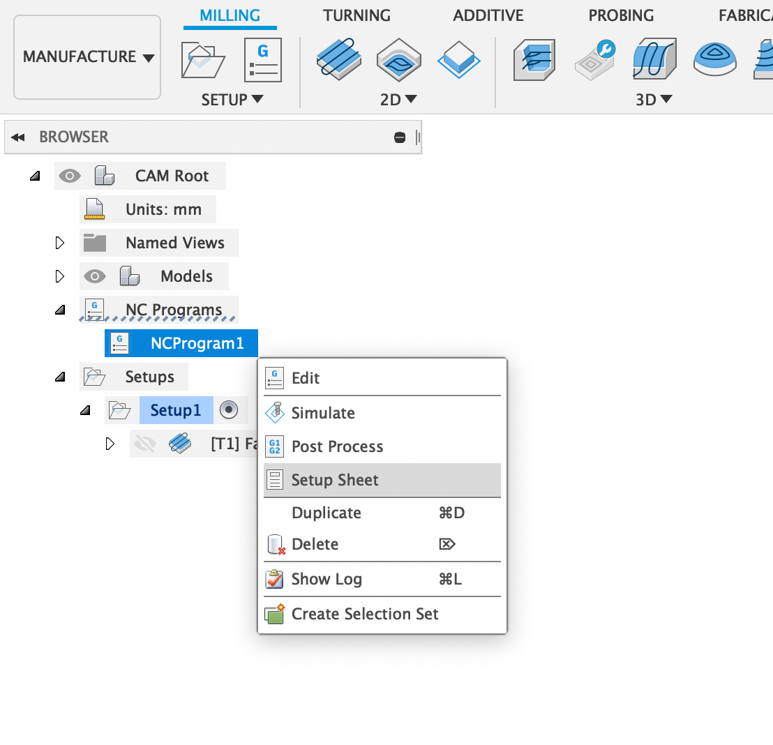Toggle visibility of CAM Root

70,176
